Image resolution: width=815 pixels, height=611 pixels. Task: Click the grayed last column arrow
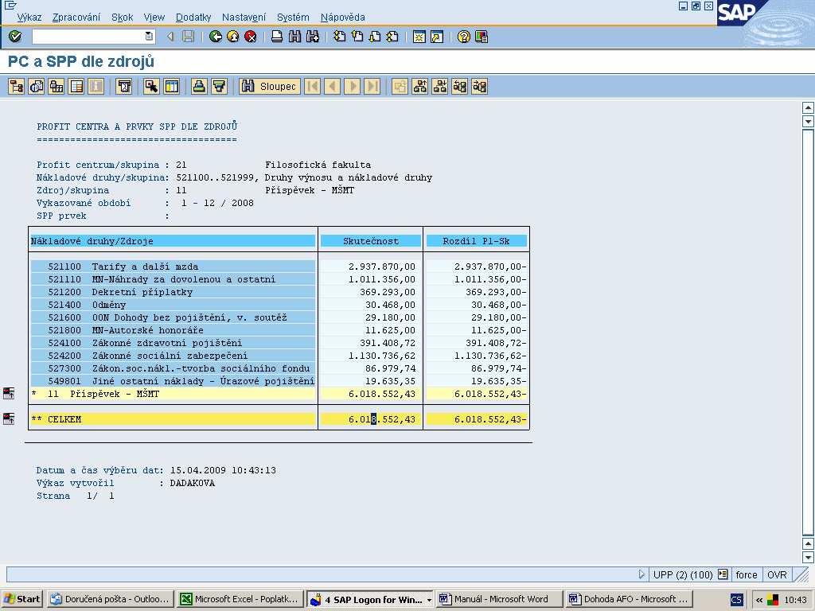click(372, 86)
